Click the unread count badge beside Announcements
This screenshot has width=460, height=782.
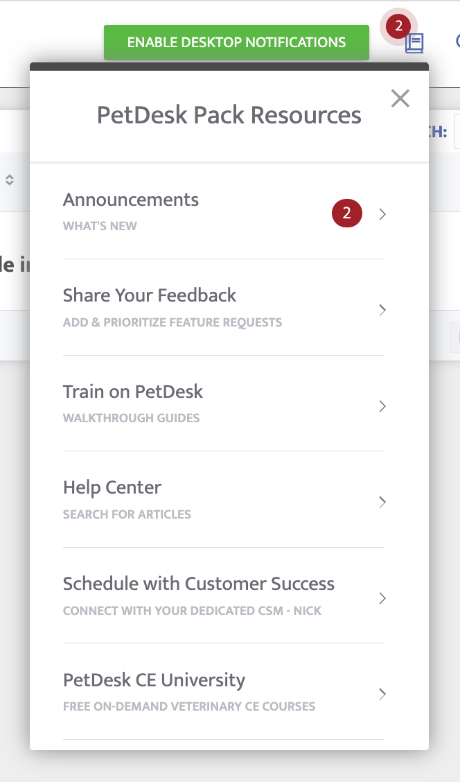click(x=347, y=214)
